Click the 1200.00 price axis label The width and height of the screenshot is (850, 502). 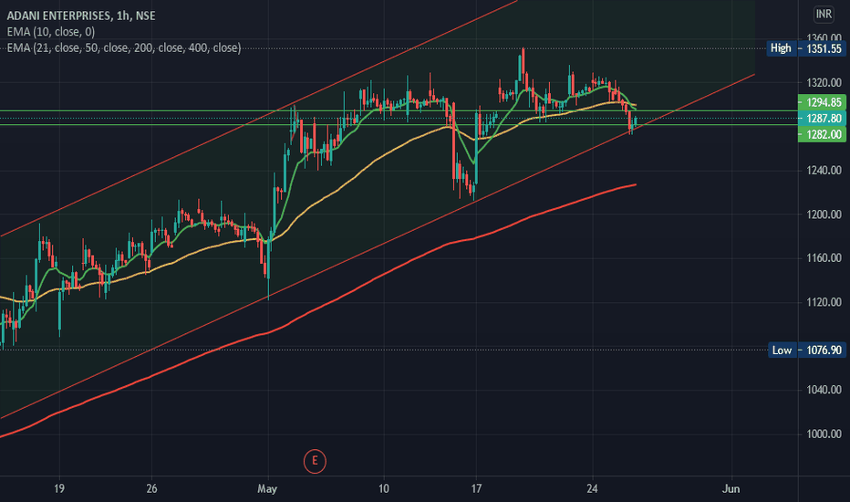(824, 214)
